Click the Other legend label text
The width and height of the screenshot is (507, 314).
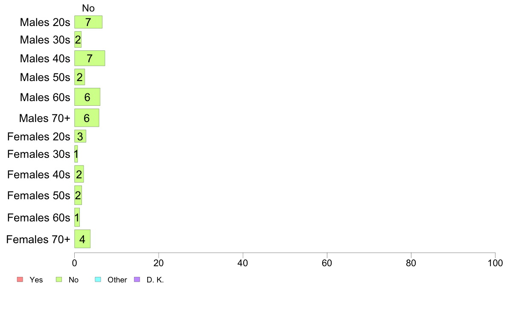117,280
